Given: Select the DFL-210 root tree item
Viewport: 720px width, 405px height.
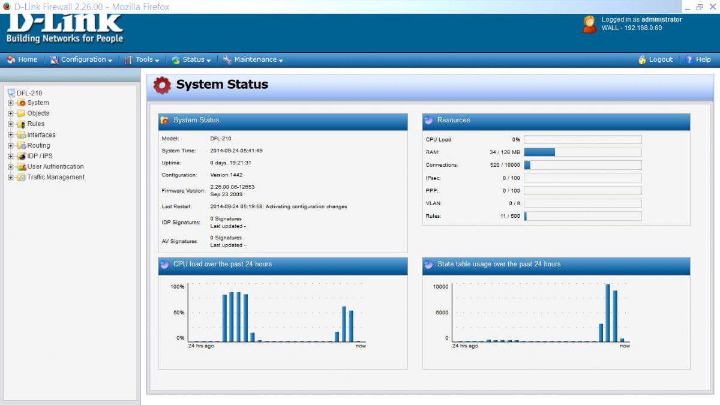Looking at the screenshot, I should tap(29, 93).
